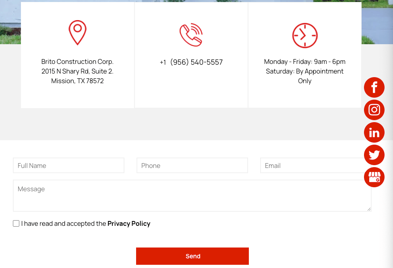
Task: Open the Instagram social icon
Action: click(x=374, y=110)
